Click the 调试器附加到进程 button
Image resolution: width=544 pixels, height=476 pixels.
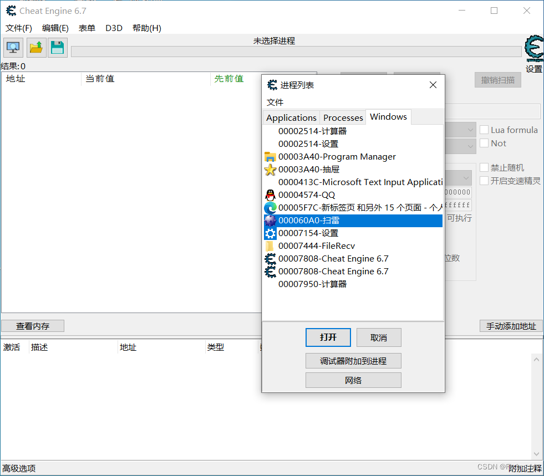click(353, 360)
